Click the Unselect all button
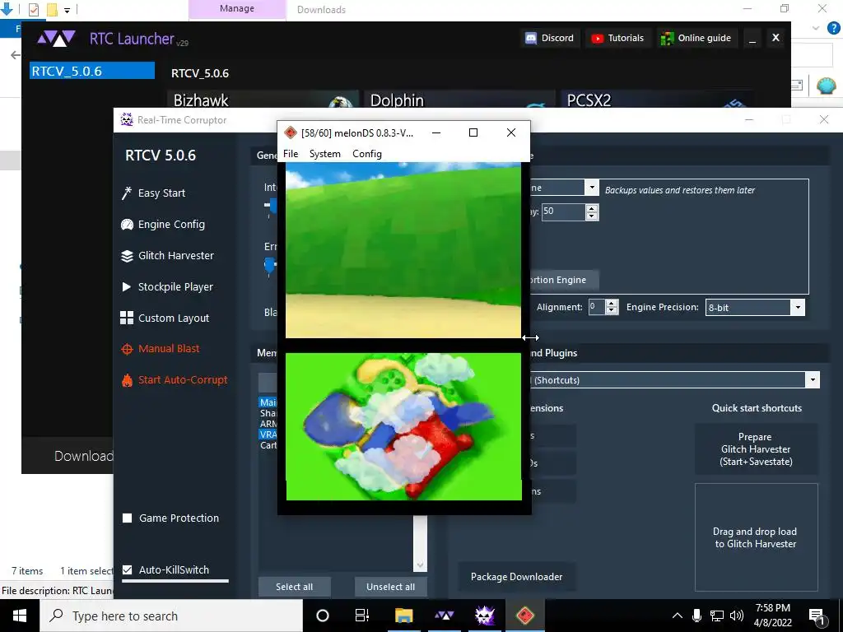Image resolution: width=843 pixels, height=632 pixels. (391, 587)
